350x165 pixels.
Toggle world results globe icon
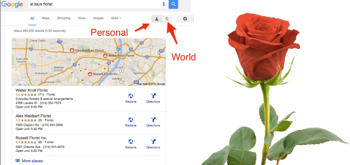[167, 19]
